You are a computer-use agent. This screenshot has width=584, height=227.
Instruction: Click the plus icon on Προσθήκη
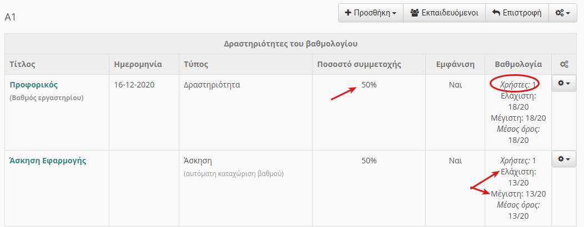point(348,13)
